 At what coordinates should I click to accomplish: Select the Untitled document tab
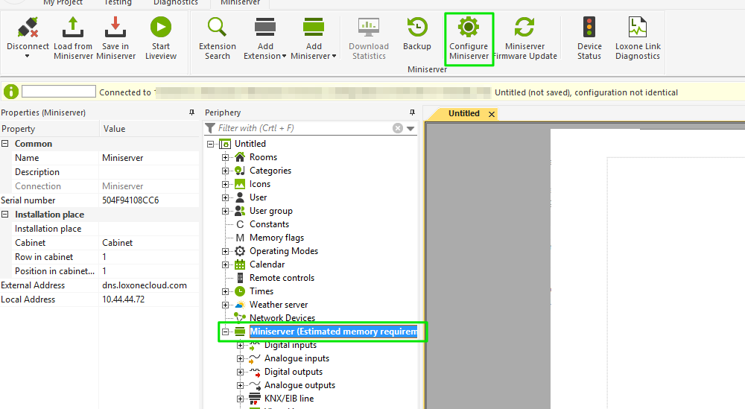point(463,113)
